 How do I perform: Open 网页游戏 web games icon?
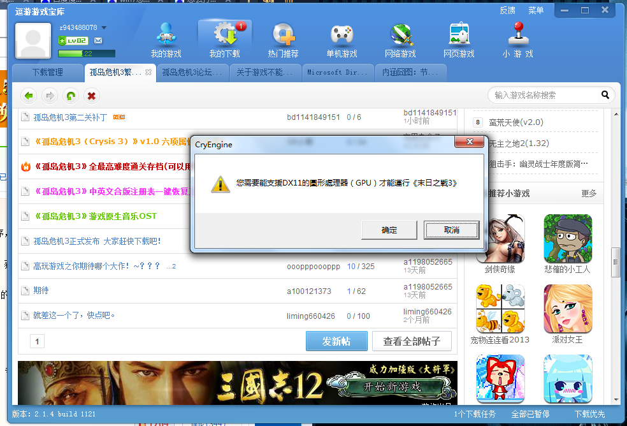[459, 40]
